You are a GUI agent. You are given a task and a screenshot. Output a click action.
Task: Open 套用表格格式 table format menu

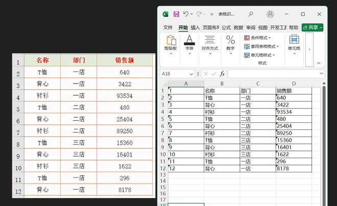click(x=261, y=46)
